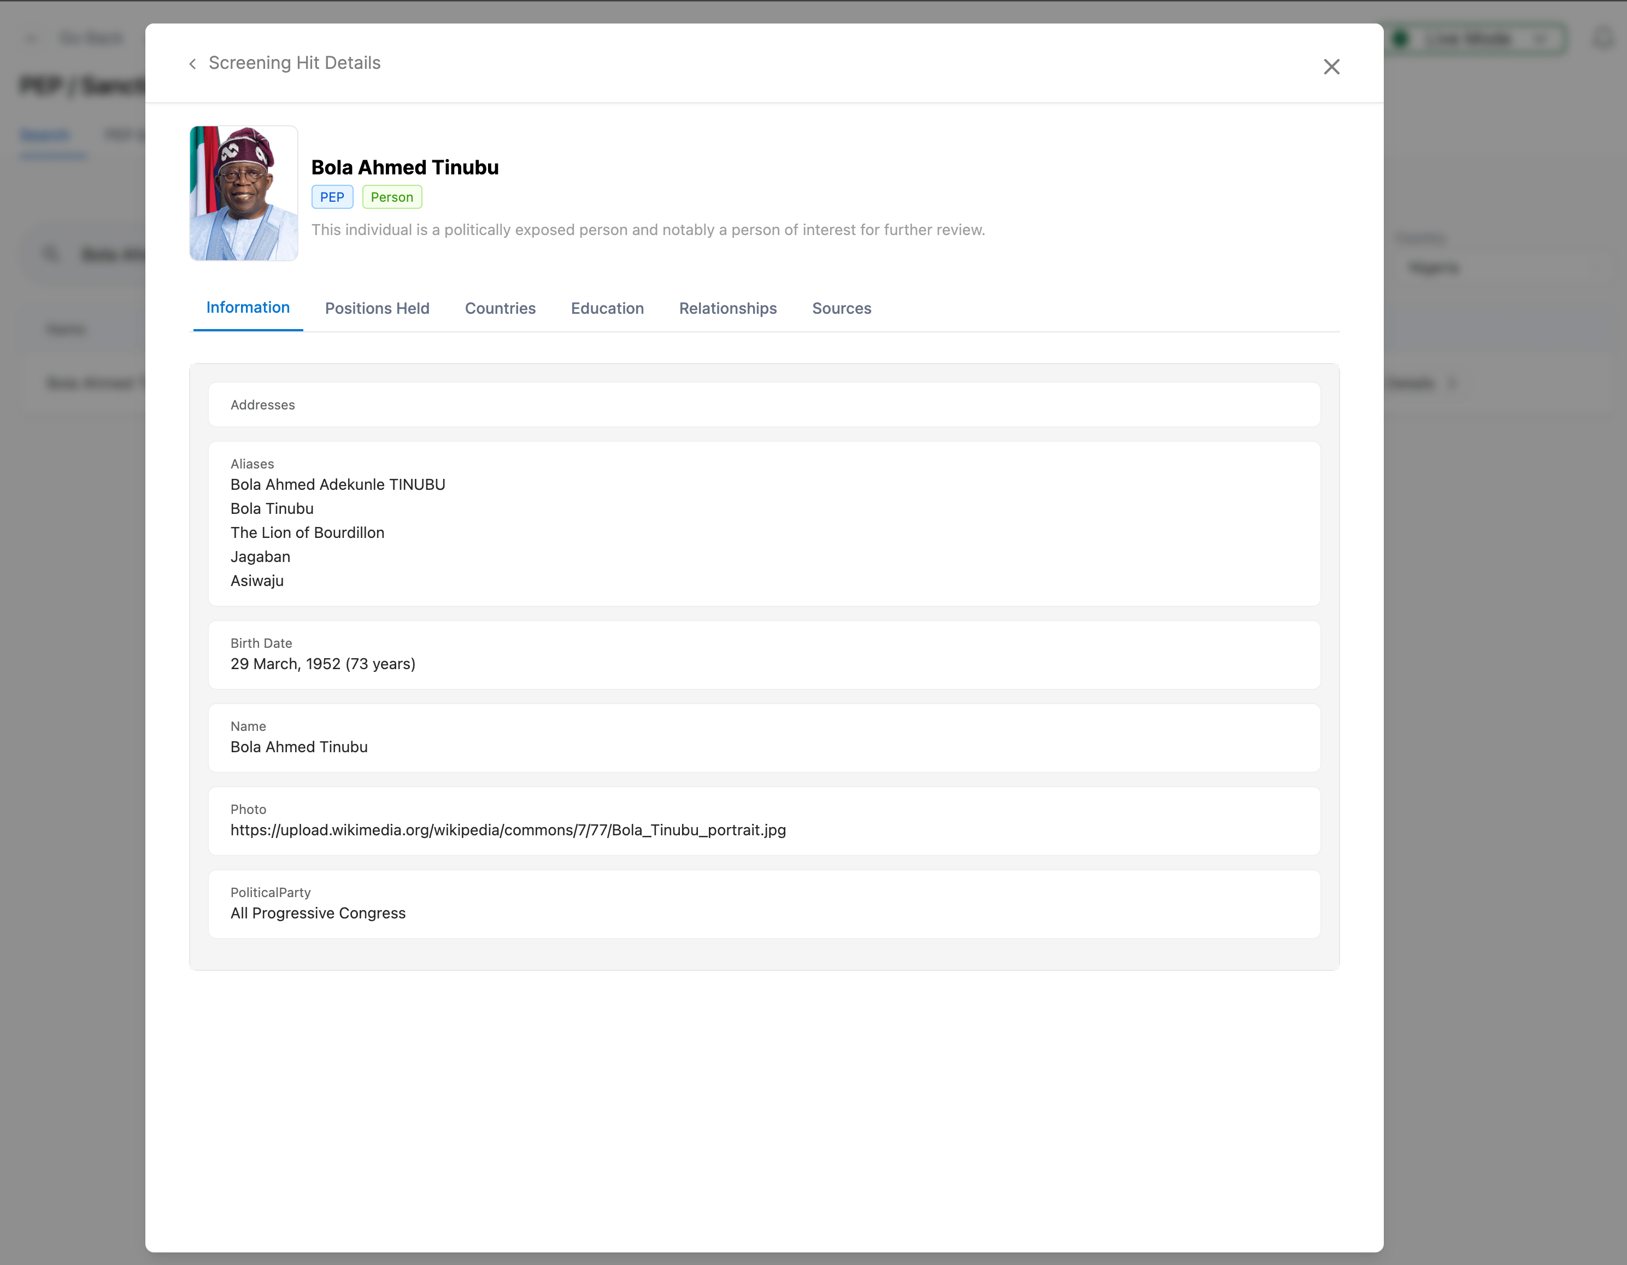1627x1265 pixels.
Task: View the Relationships tab
Action: pyautogui.click(x=727, y=308)
